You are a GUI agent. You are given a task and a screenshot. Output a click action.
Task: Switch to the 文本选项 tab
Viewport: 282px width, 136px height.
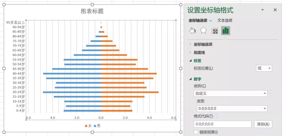click(x=225, y=21)
